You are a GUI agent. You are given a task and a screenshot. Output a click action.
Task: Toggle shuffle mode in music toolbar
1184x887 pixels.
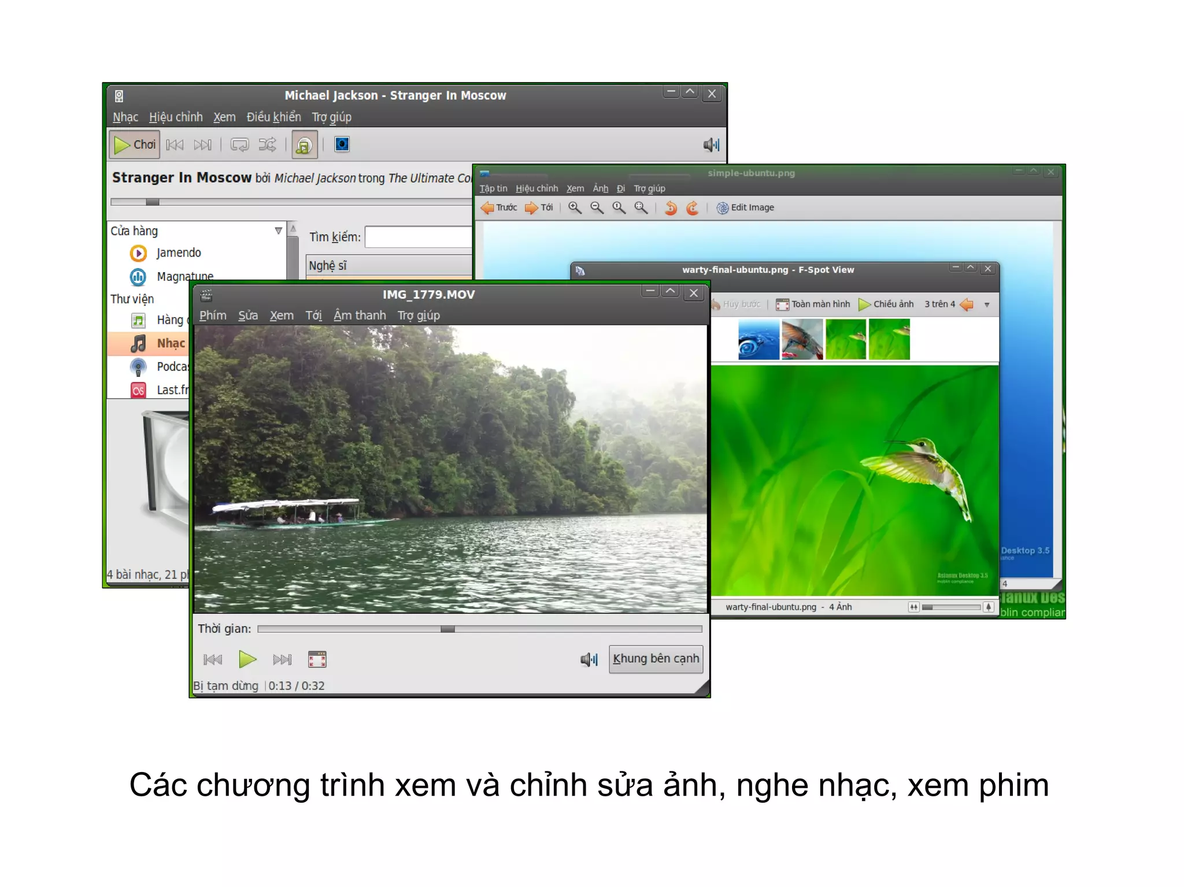coord(267,144)
